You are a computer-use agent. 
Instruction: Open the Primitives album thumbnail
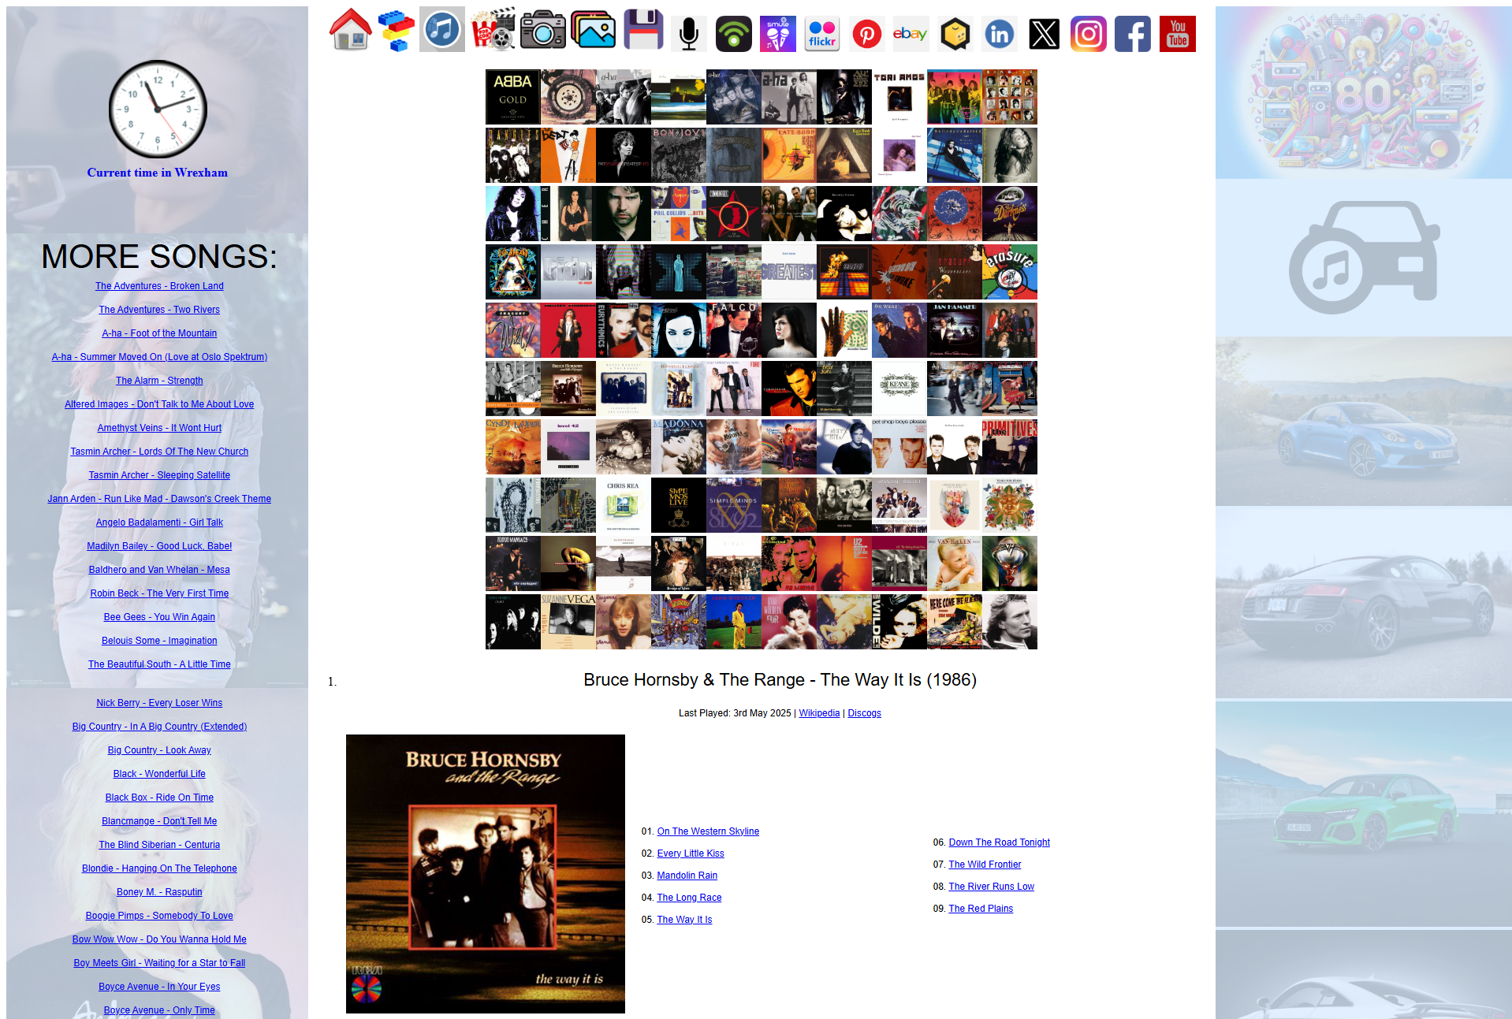tap(1010, 447)
